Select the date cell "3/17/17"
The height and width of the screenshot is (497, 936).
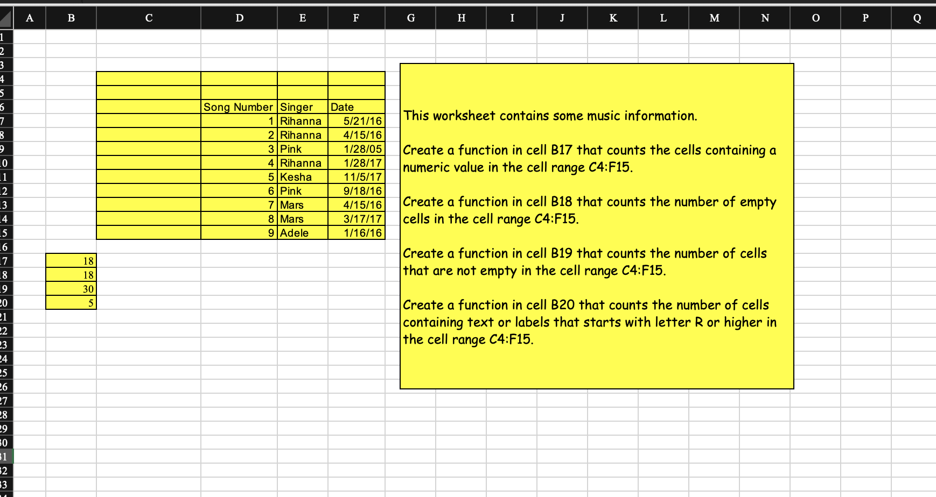(357, 218)
